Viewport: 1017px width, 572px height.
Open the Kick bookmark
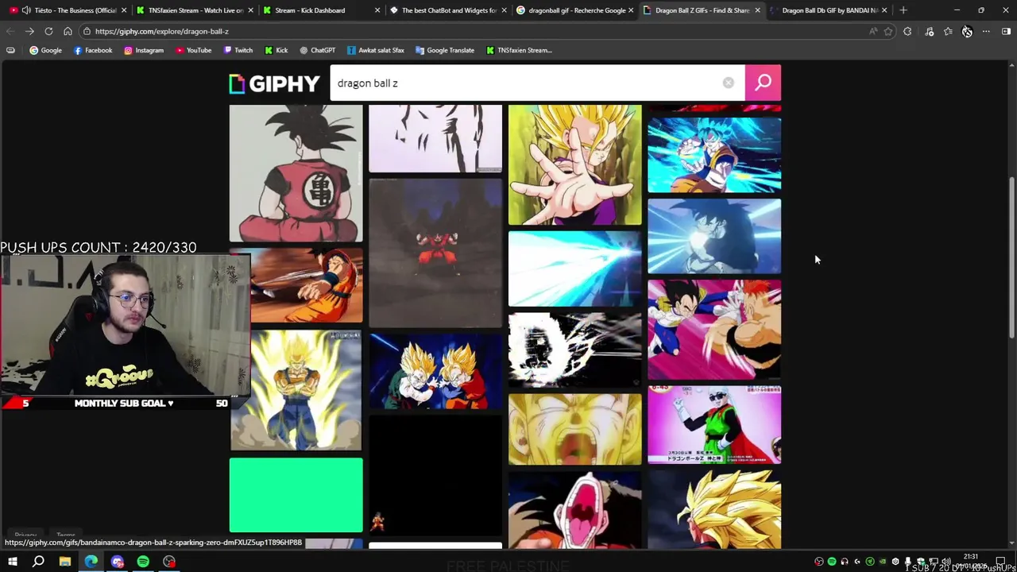[276, 50]
